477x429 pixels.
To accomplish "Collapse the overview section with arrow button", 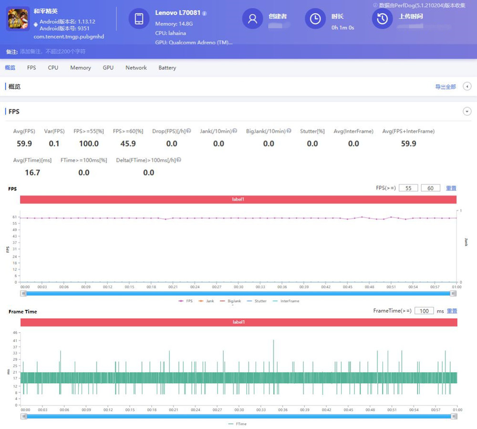I will (x=467, y=86).
